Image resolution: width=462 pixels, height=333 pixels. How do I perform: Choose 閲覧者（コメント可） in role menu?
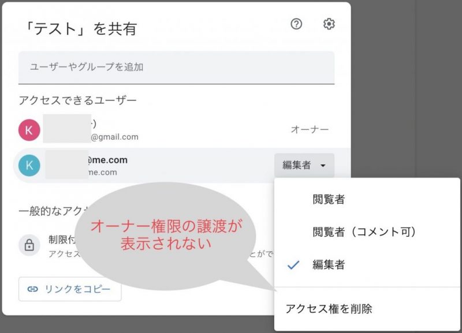coord(364,232)
